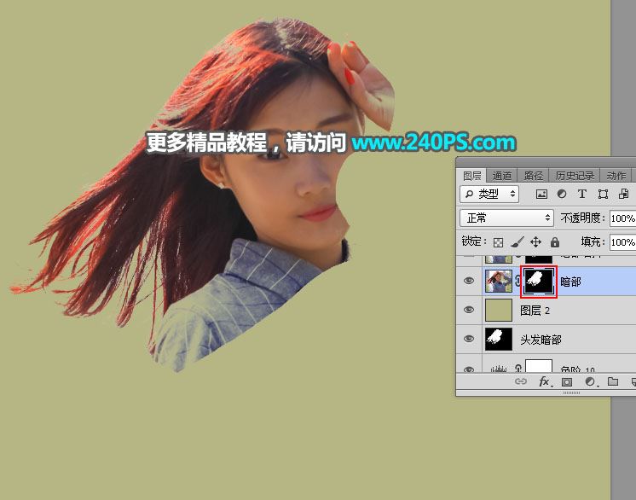The width and height of the screenshot is (636, 500).
Task: Select the 暗部 layer image thumbnail
Action: [x=499, y=282]
